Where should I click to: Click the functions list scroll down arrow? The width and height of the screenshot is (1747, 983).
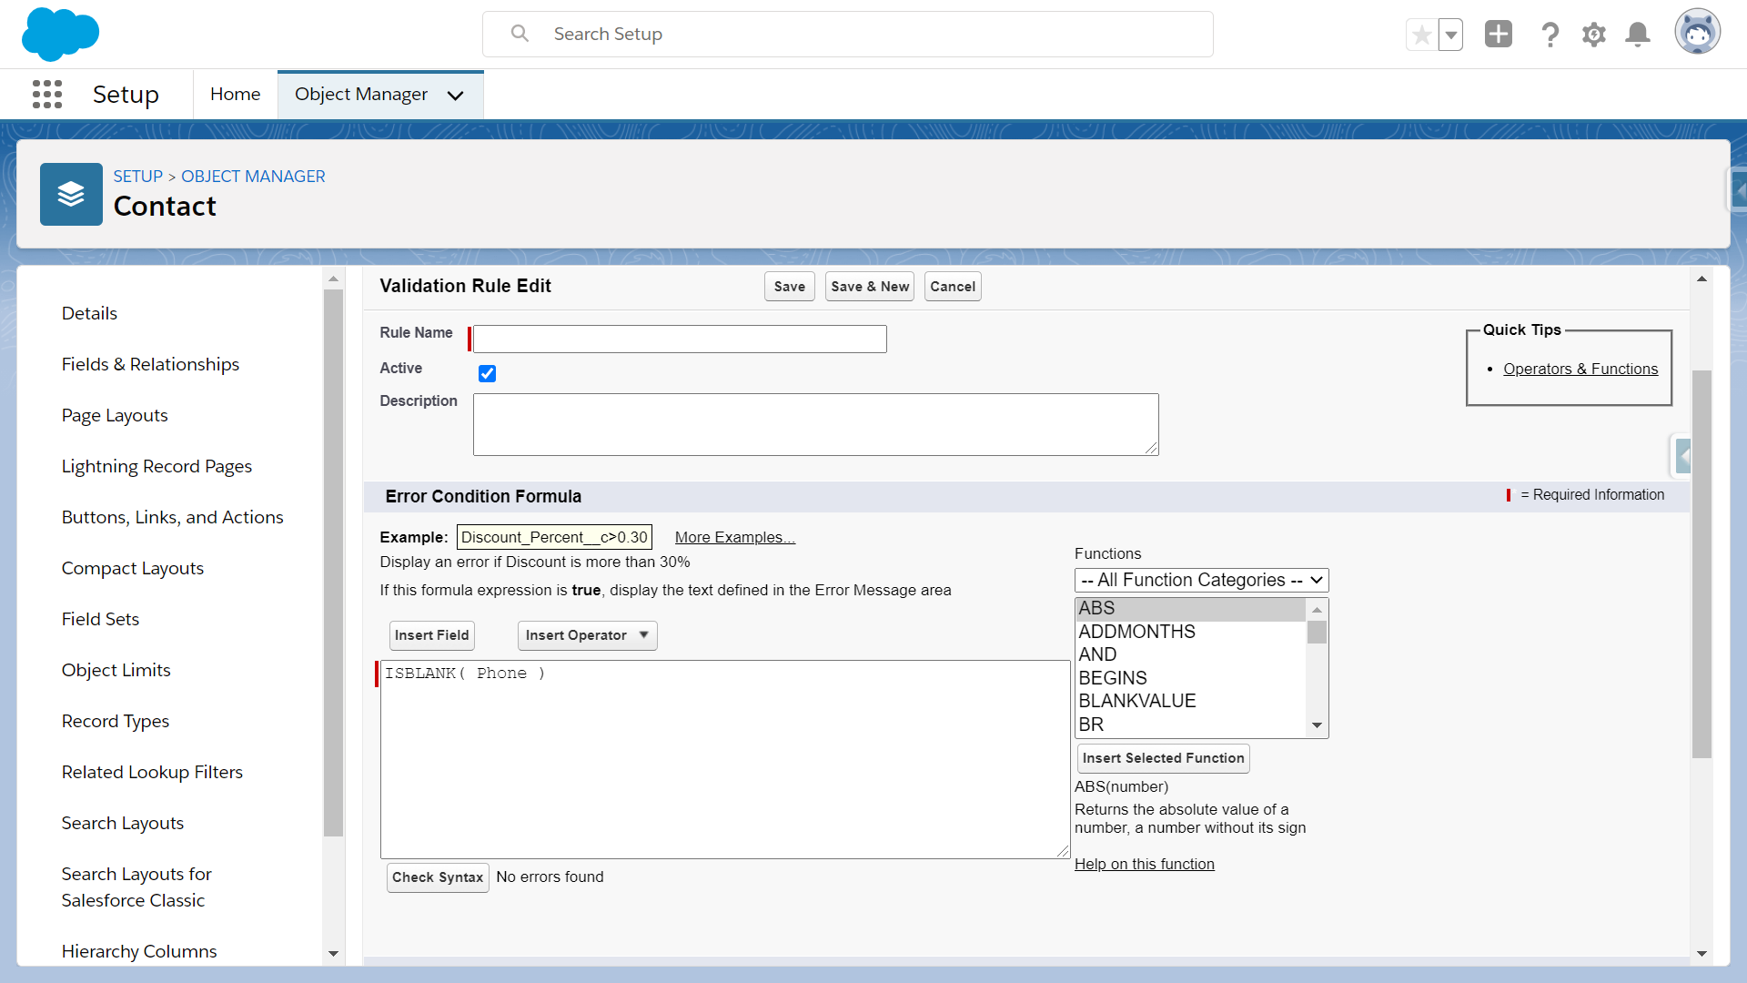click(1317, 725)
